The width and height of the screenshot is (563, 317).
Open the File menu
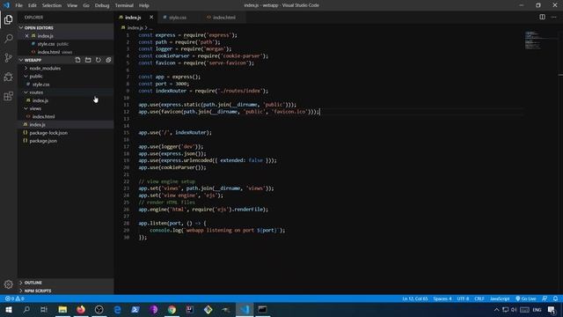coord(18,5)
